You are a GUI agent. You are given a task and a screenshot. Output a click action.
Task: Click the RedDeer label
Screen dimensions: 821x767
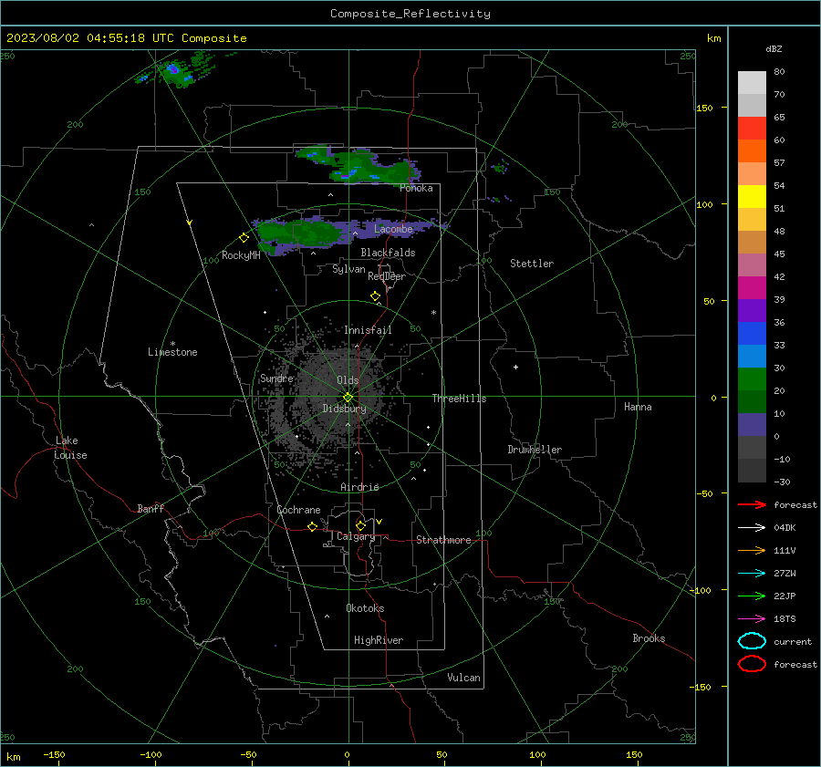coord(387,276)
